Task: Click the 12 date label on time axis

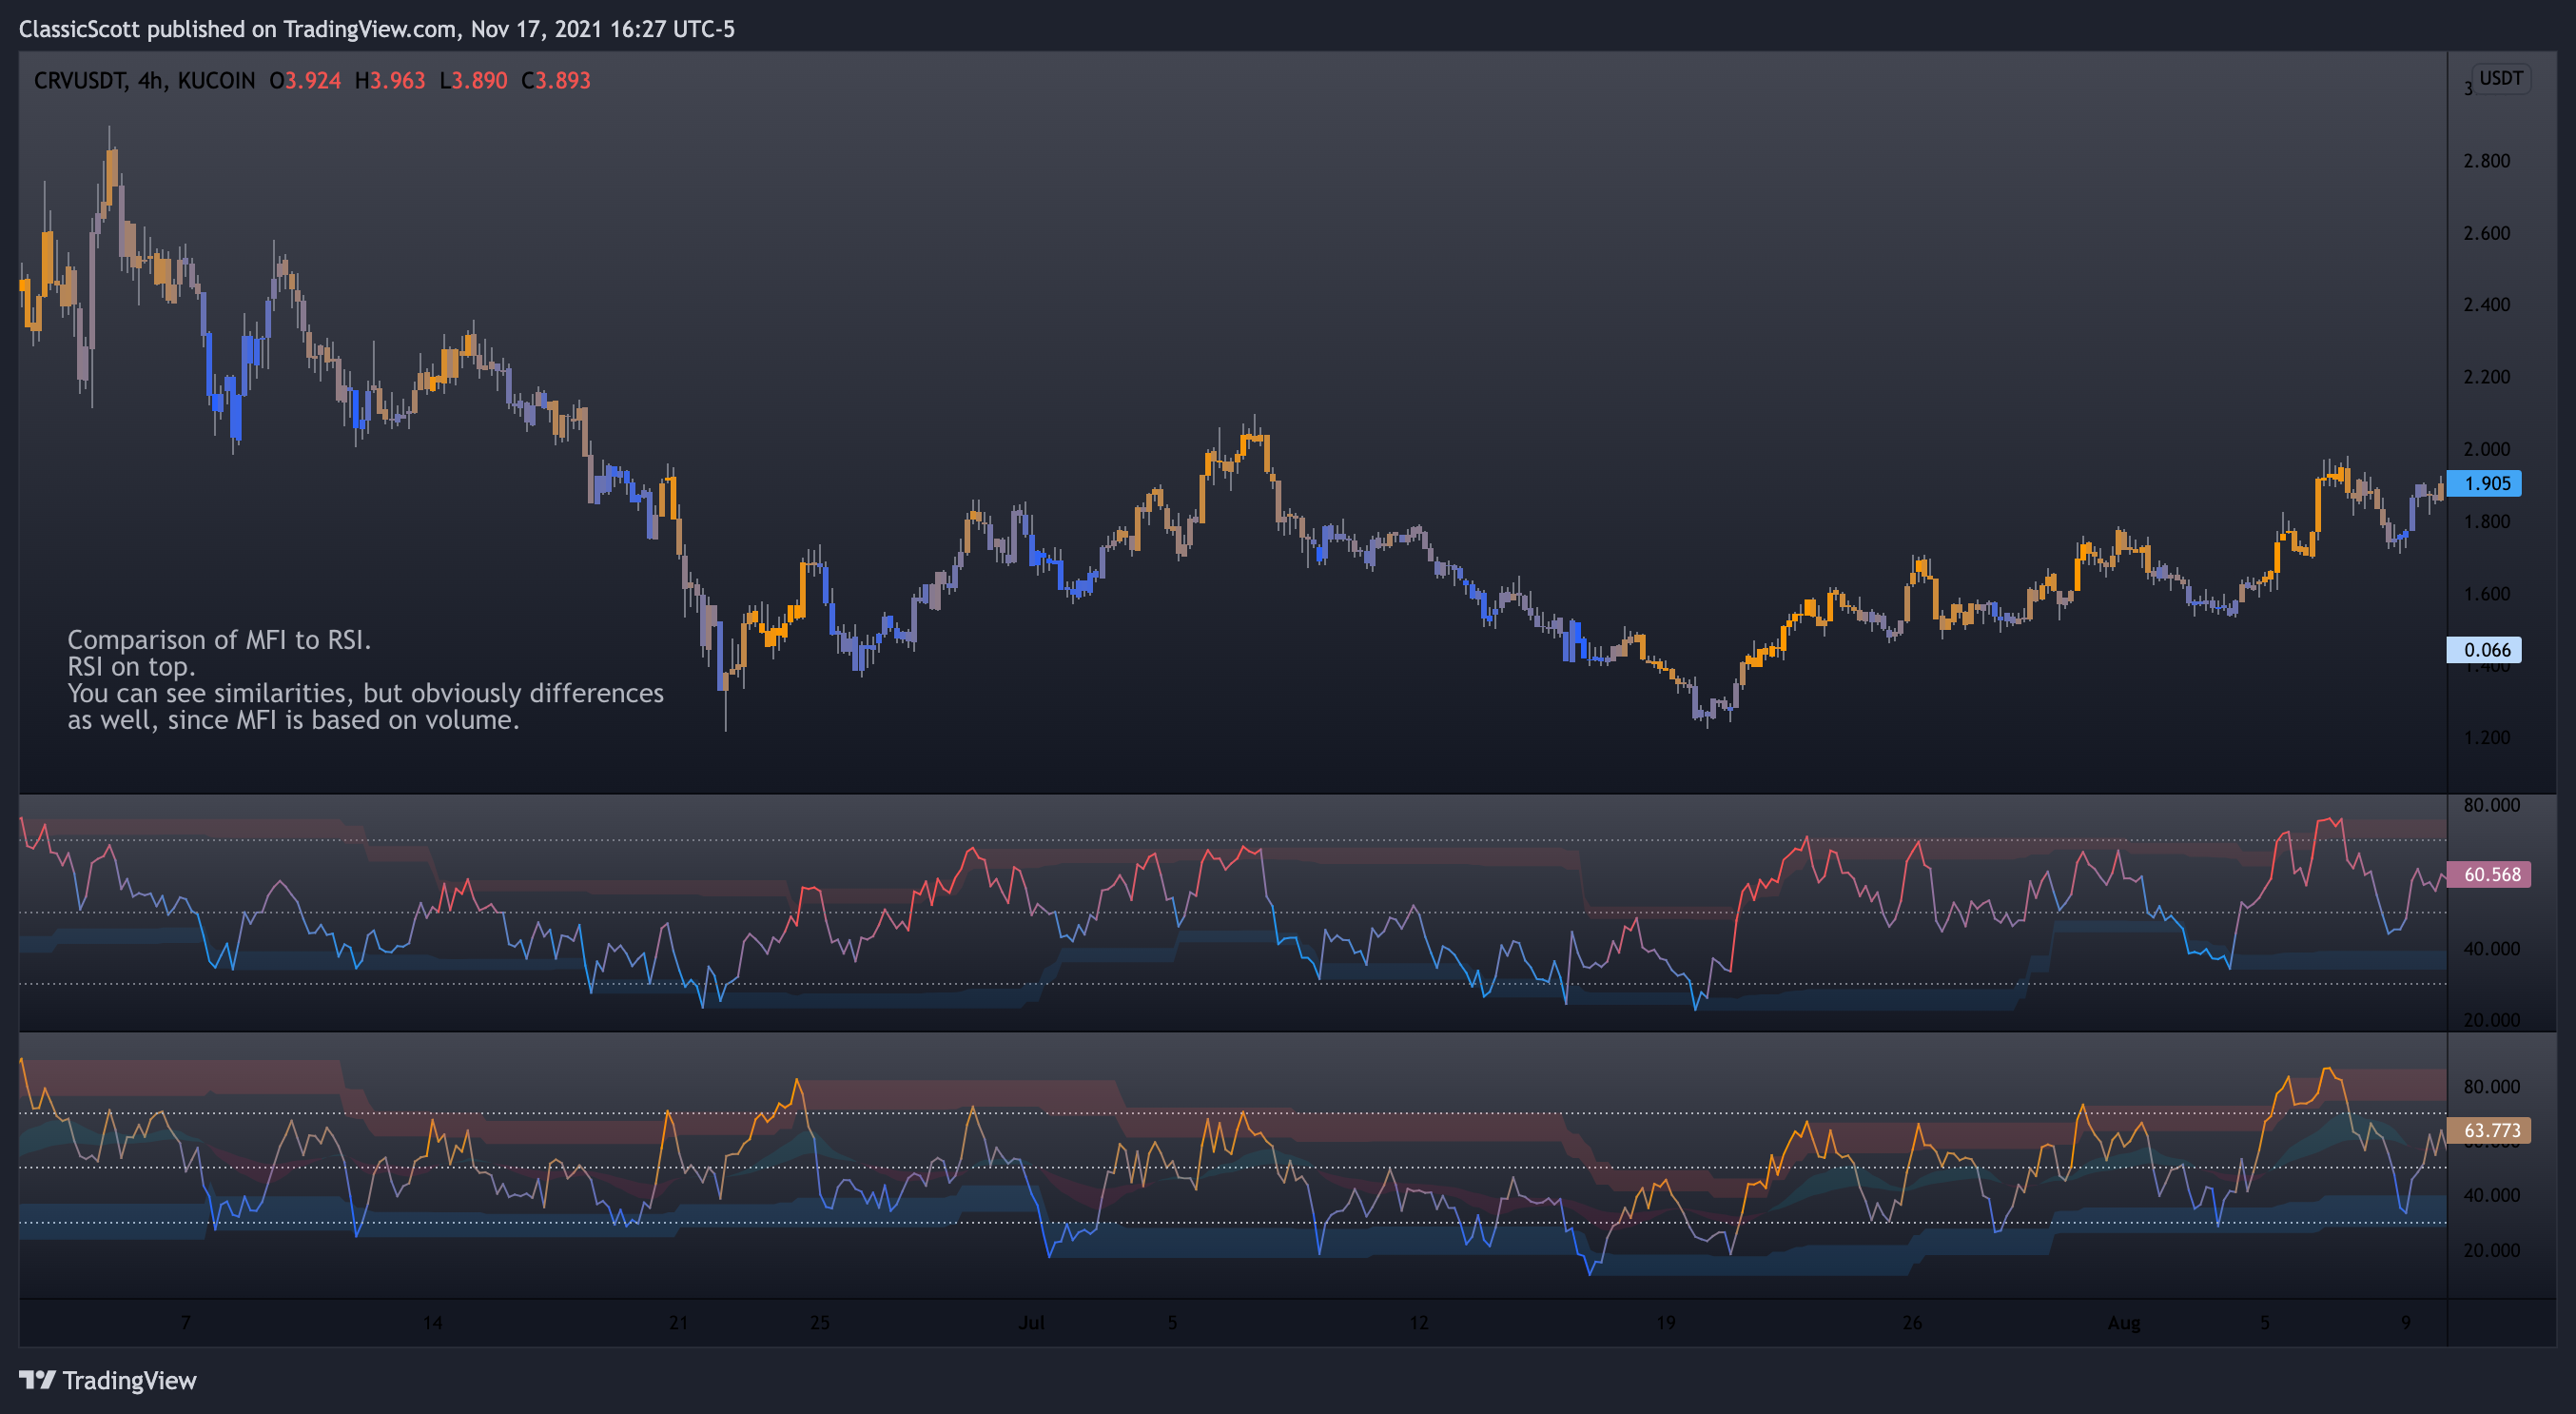Action: [1419, 1322]
